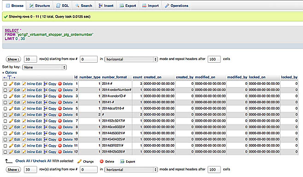This screenshot has height=177, width=303.
Task: Check the box for row id 4
Action: [x=5, y=102]
